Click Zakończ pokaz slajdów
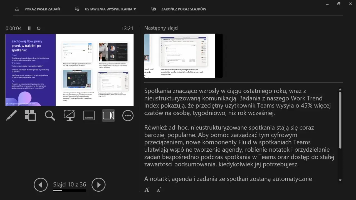The height and width of the screenshot is (200, 356). tap(184, 9)
